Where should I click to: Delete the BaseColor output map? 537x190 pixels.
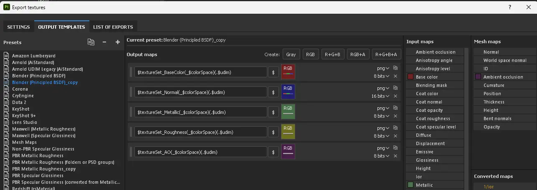click(x=395, y=76)
